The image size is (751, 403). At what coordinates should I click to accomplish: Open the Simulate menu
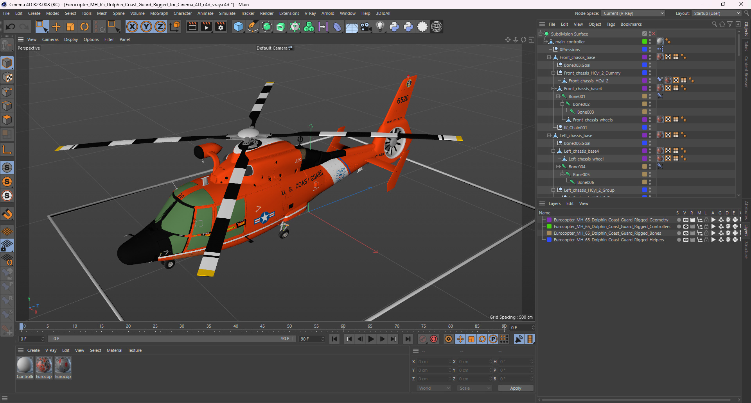[227, 13]
